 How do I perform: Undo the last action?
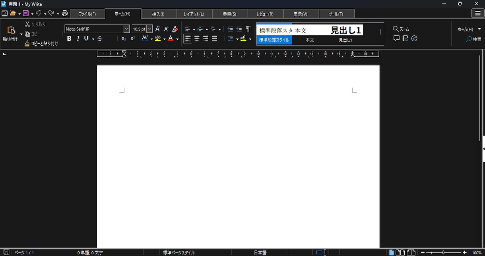click(x=38, y=14)
